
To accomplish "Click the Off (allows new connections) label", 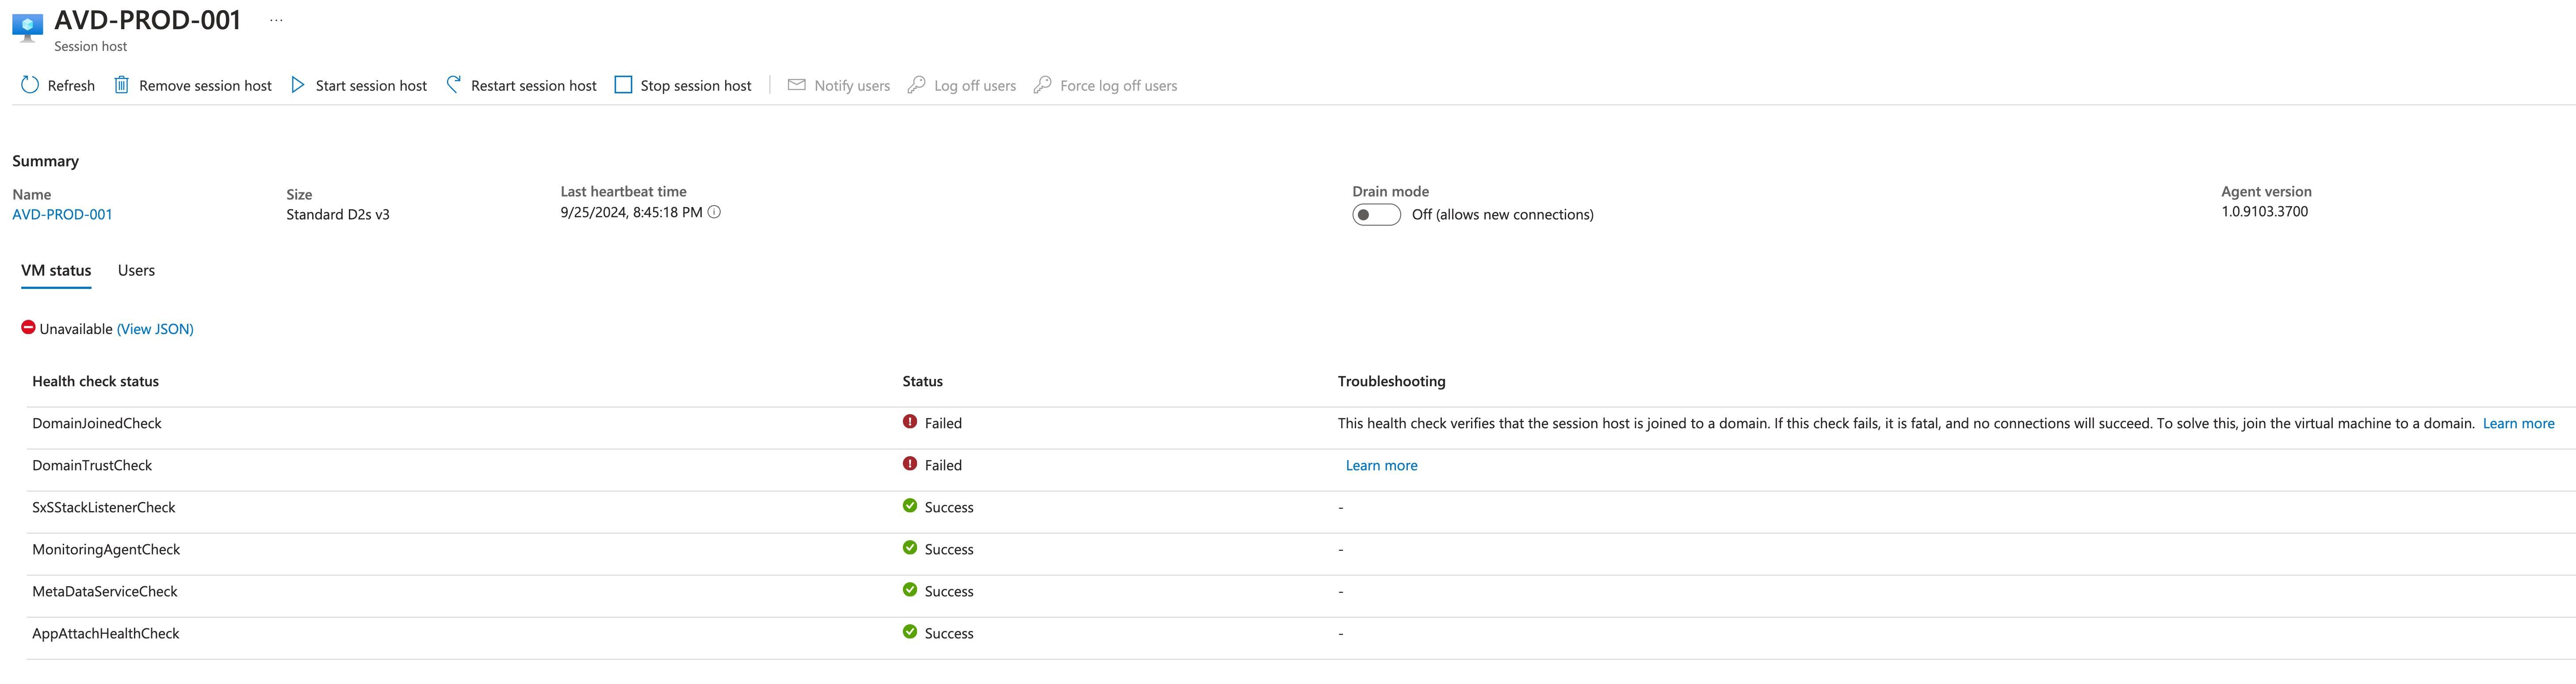I will pos(1502,214).
